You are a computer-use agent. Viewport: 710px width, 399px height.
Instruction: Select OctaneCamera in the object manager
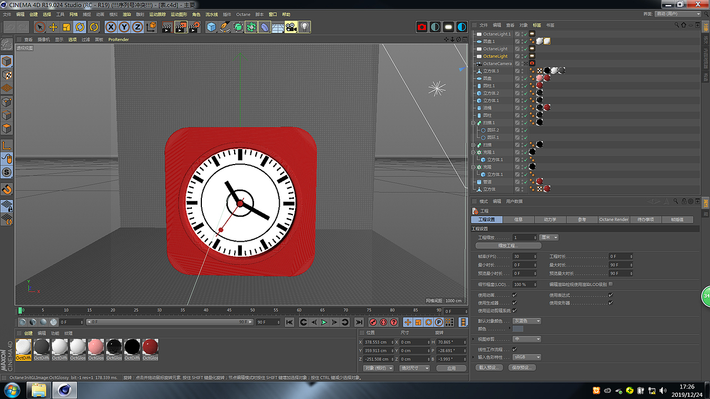[498, 64]
